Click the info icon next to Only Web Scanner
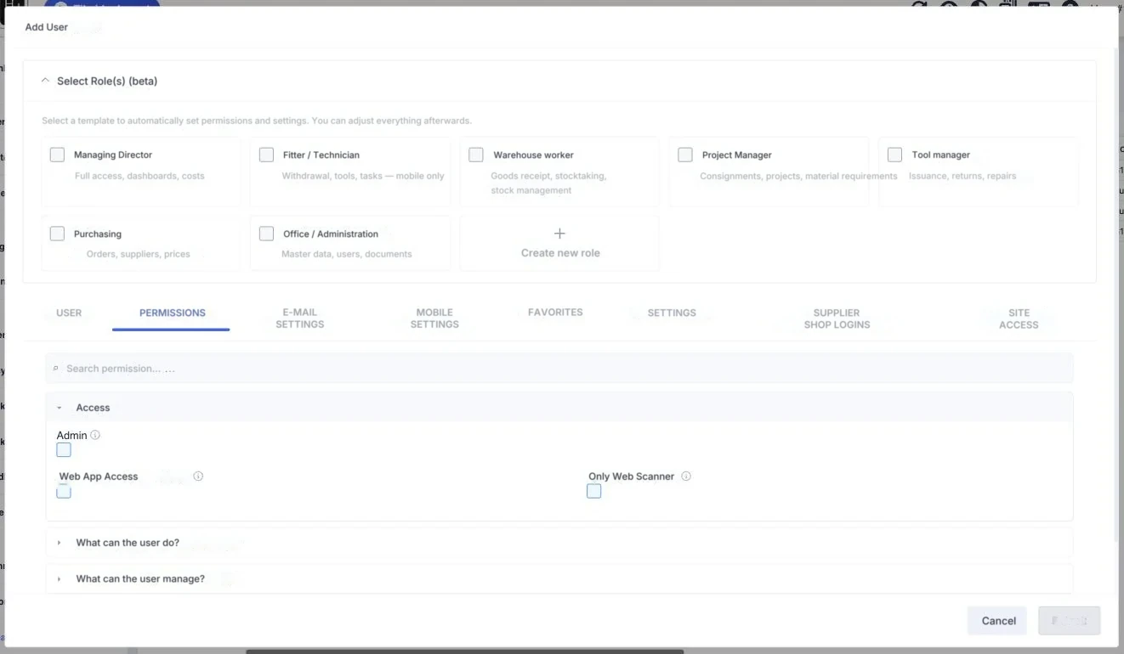Viewport: 1124px width, 654px height. tap(686, 476)
